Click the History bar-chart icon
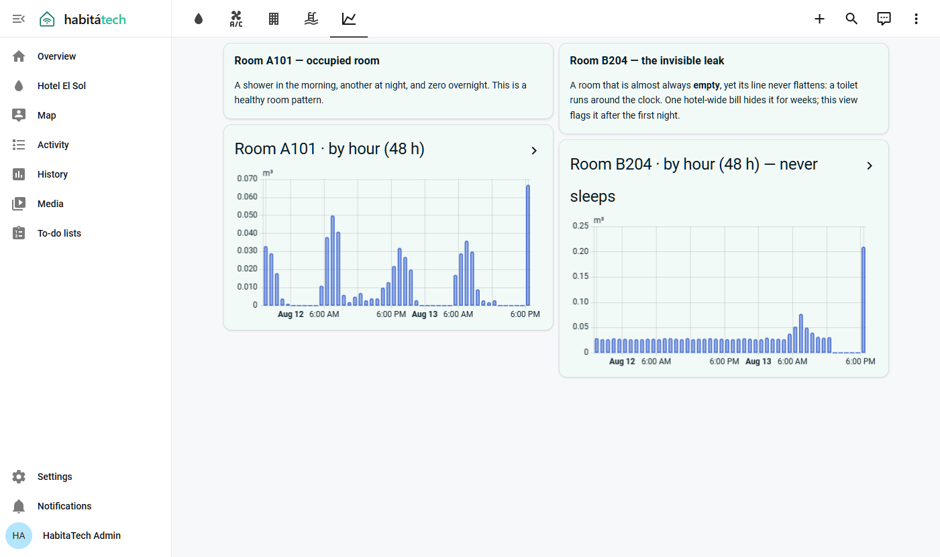940x557 pixels. pyautogui.click(x=19, y=174)
